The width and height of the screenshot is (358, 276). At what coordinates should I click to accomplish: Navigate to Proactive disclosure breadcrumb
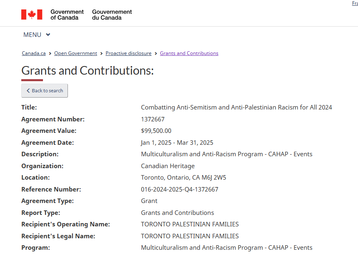pyautogui.click(x=128, y=53)
